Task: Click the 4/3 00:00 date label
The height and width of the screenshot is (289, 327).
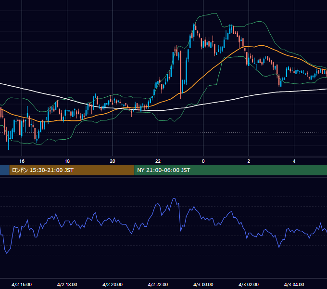Action: tap(203, 284)
